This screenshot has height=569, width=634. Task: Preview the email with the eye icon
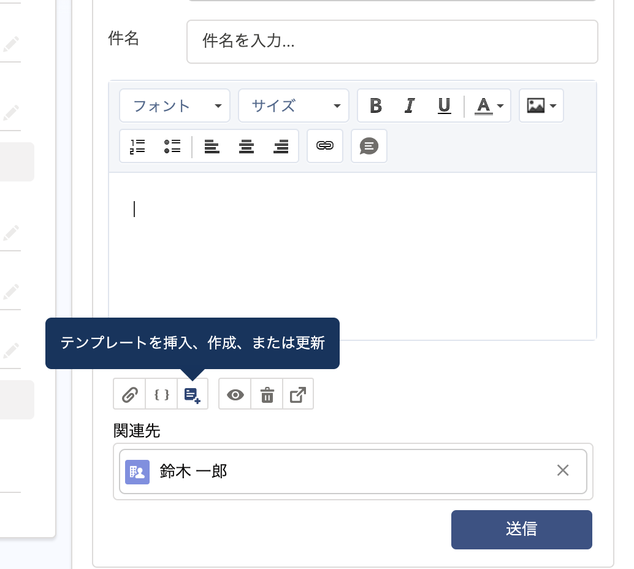click(x=235, y=394)
